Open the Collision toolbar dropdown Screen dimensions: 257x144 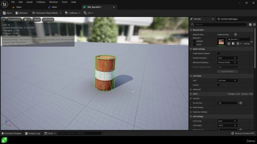[x=73, y=13]
